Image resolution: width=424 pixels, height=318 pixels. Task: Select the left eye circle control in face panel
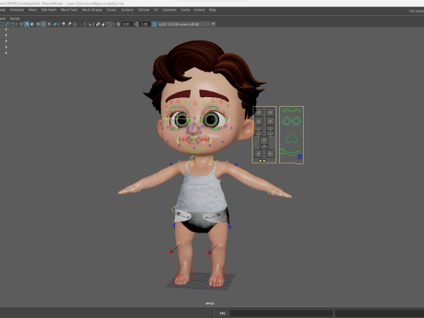coord(286,121)
